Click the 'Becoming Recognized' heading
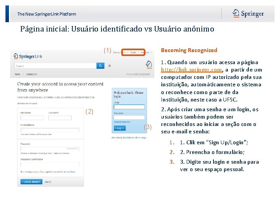The width and height of the screenshot is (280, 210). 189,50
